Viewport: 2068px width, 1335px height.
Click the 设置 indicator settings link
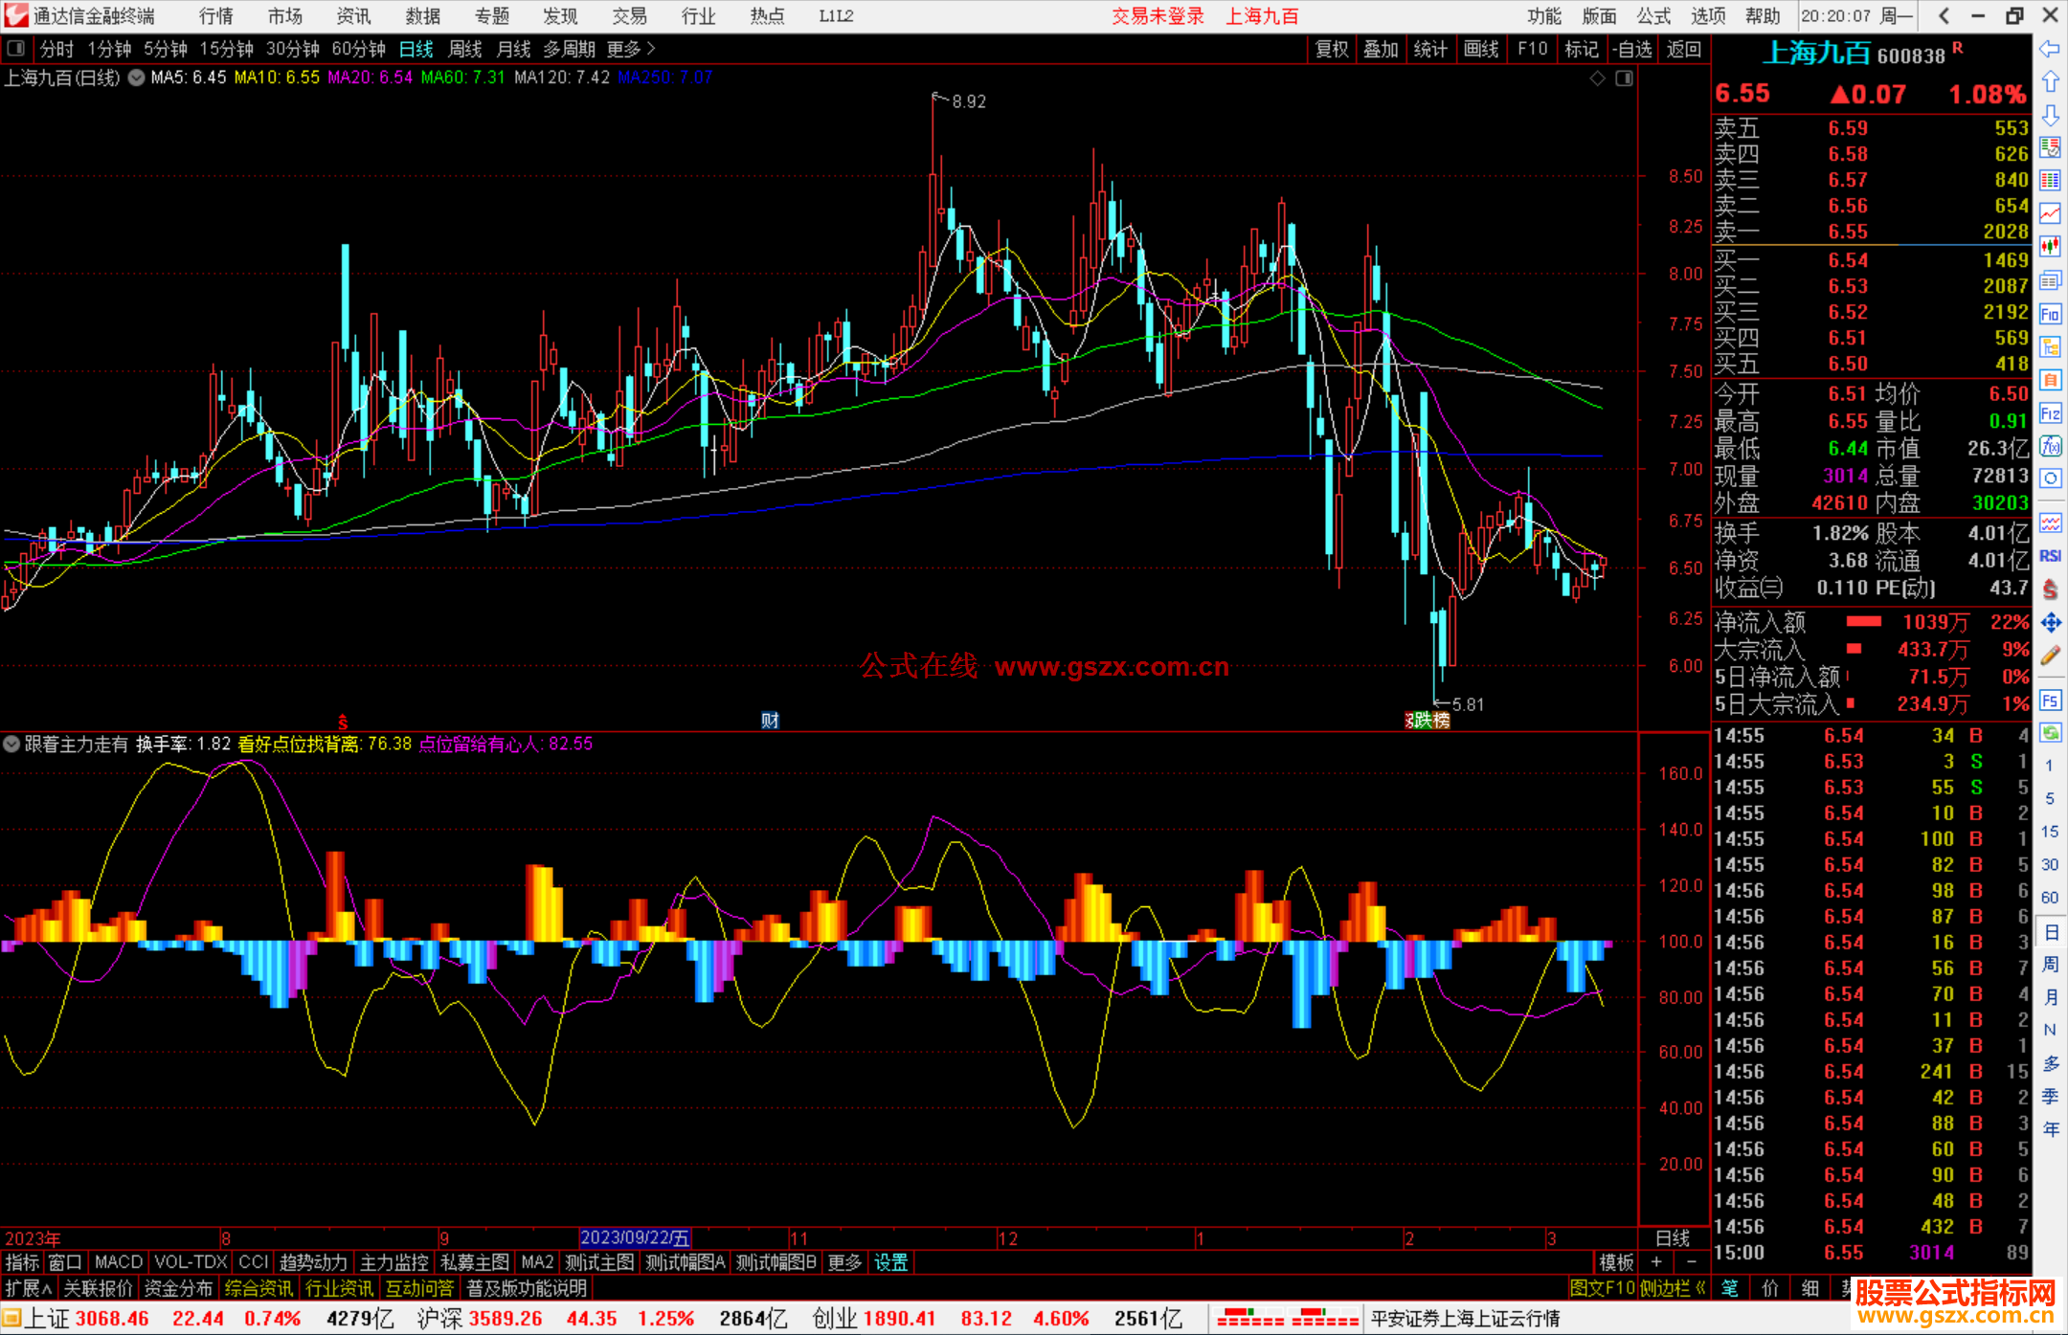[890, 1262]
